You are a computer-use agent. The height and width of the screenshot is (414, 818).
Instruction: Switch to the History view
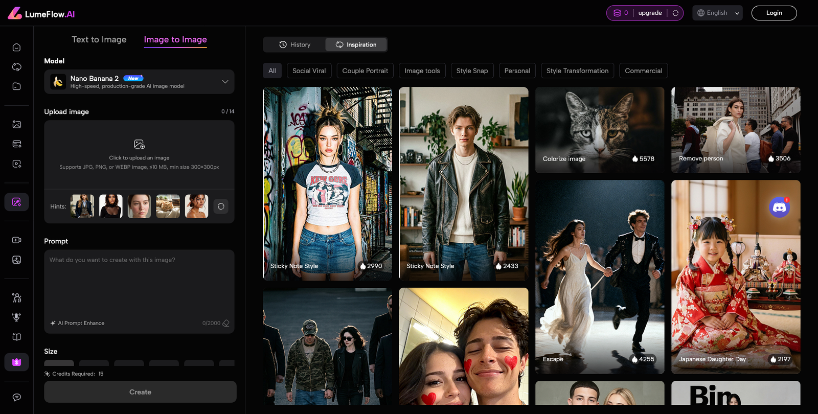pos(295,45)
